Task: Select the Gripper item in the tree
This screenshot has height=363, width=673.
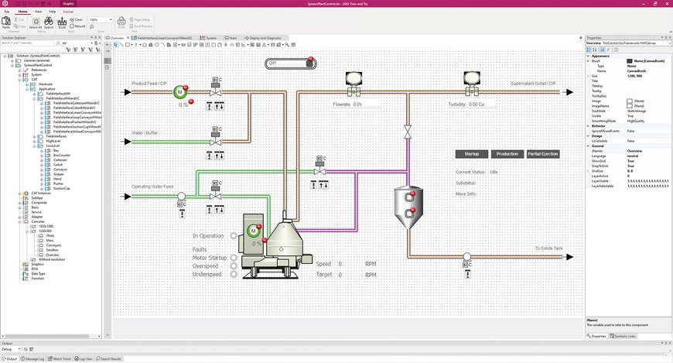Action: (58, 174)
